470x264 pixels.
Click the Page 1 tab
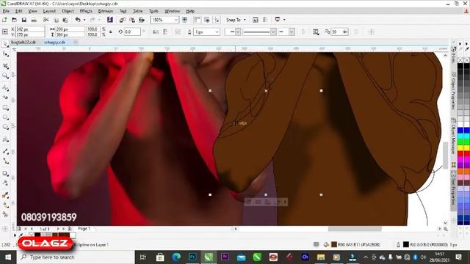pyautogui.click(x=84, y=229)
